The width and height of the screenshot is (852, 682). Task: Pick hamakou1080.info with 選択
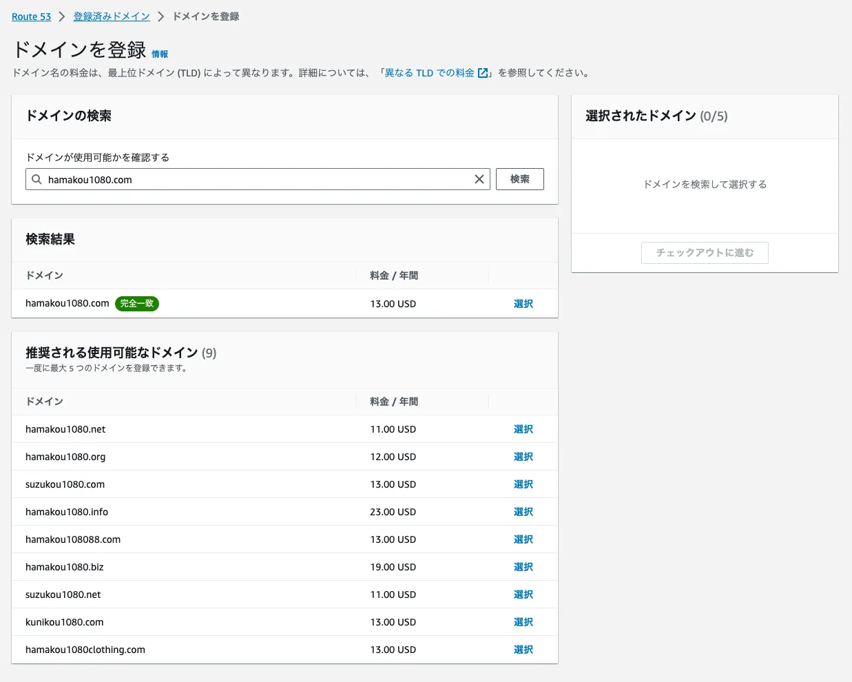pos(523,512)
